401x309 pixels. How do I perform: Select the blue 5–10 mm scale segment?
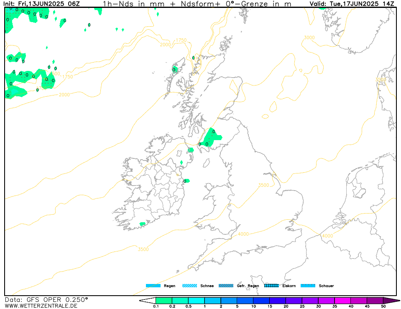click(x=245, y=301)
